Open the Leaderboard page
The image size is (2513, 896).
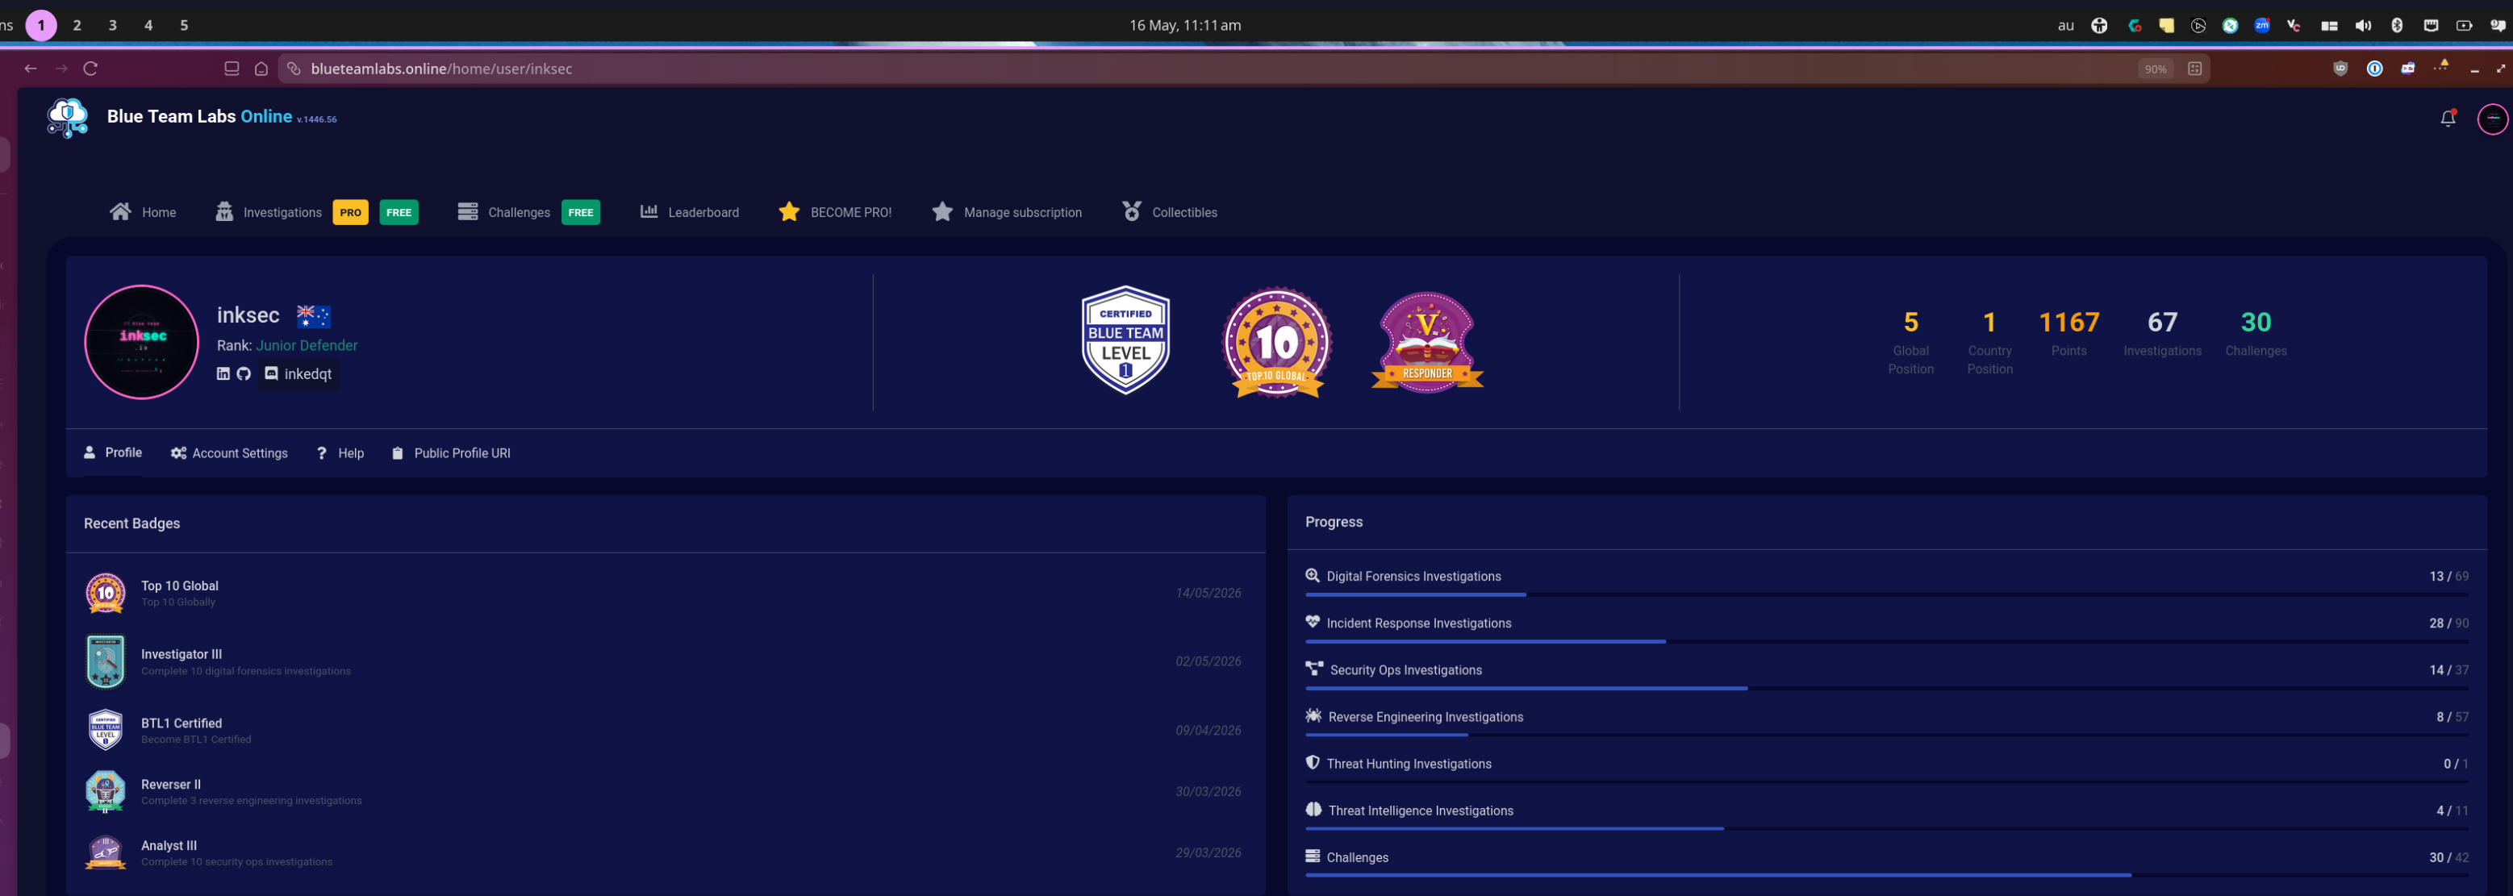690,211
